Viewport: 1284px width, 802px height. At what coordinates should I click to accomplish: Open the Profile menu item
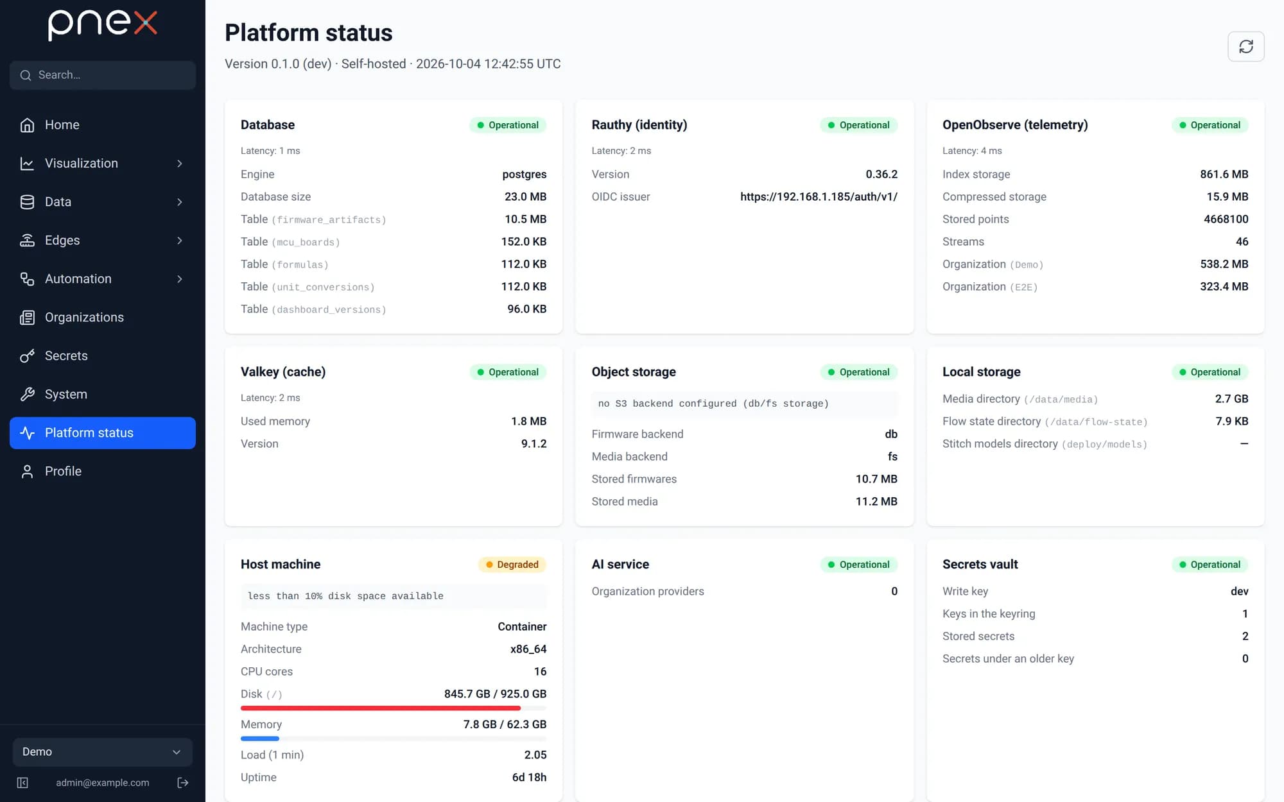(103, 472)
